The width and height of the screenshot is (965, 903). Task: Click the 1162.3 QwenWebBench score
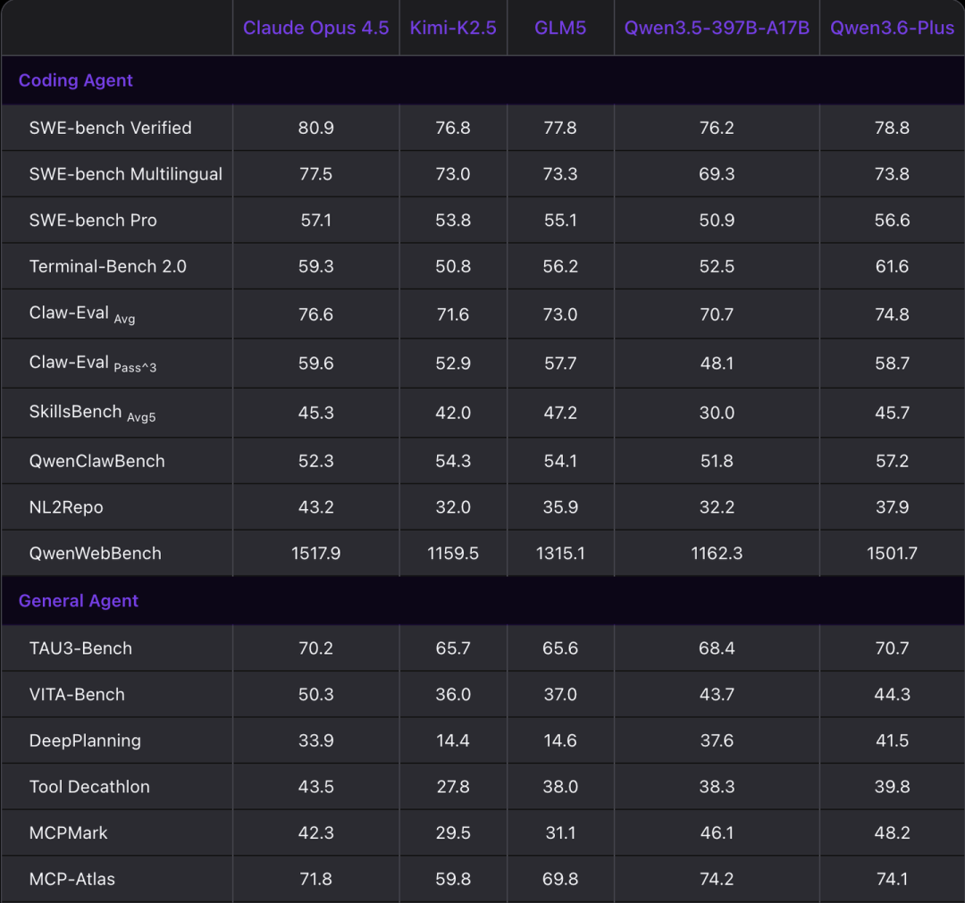pos(717,554)
